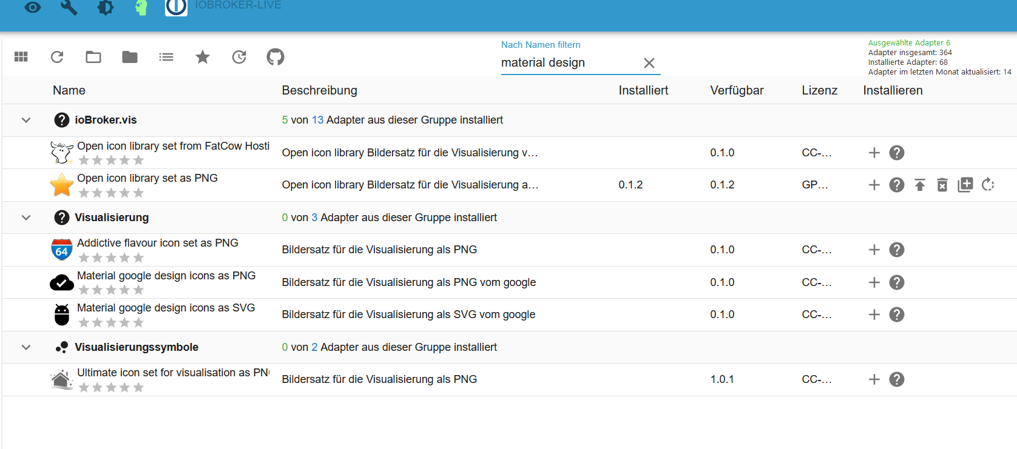Click the ioBroker.vis group title
The width and height of the screenshot is (1017, 449).
106,120
